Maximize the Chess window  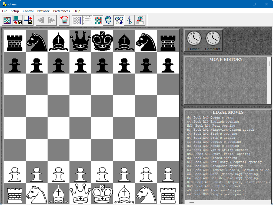pyautogui.click(x=254, y=4)
